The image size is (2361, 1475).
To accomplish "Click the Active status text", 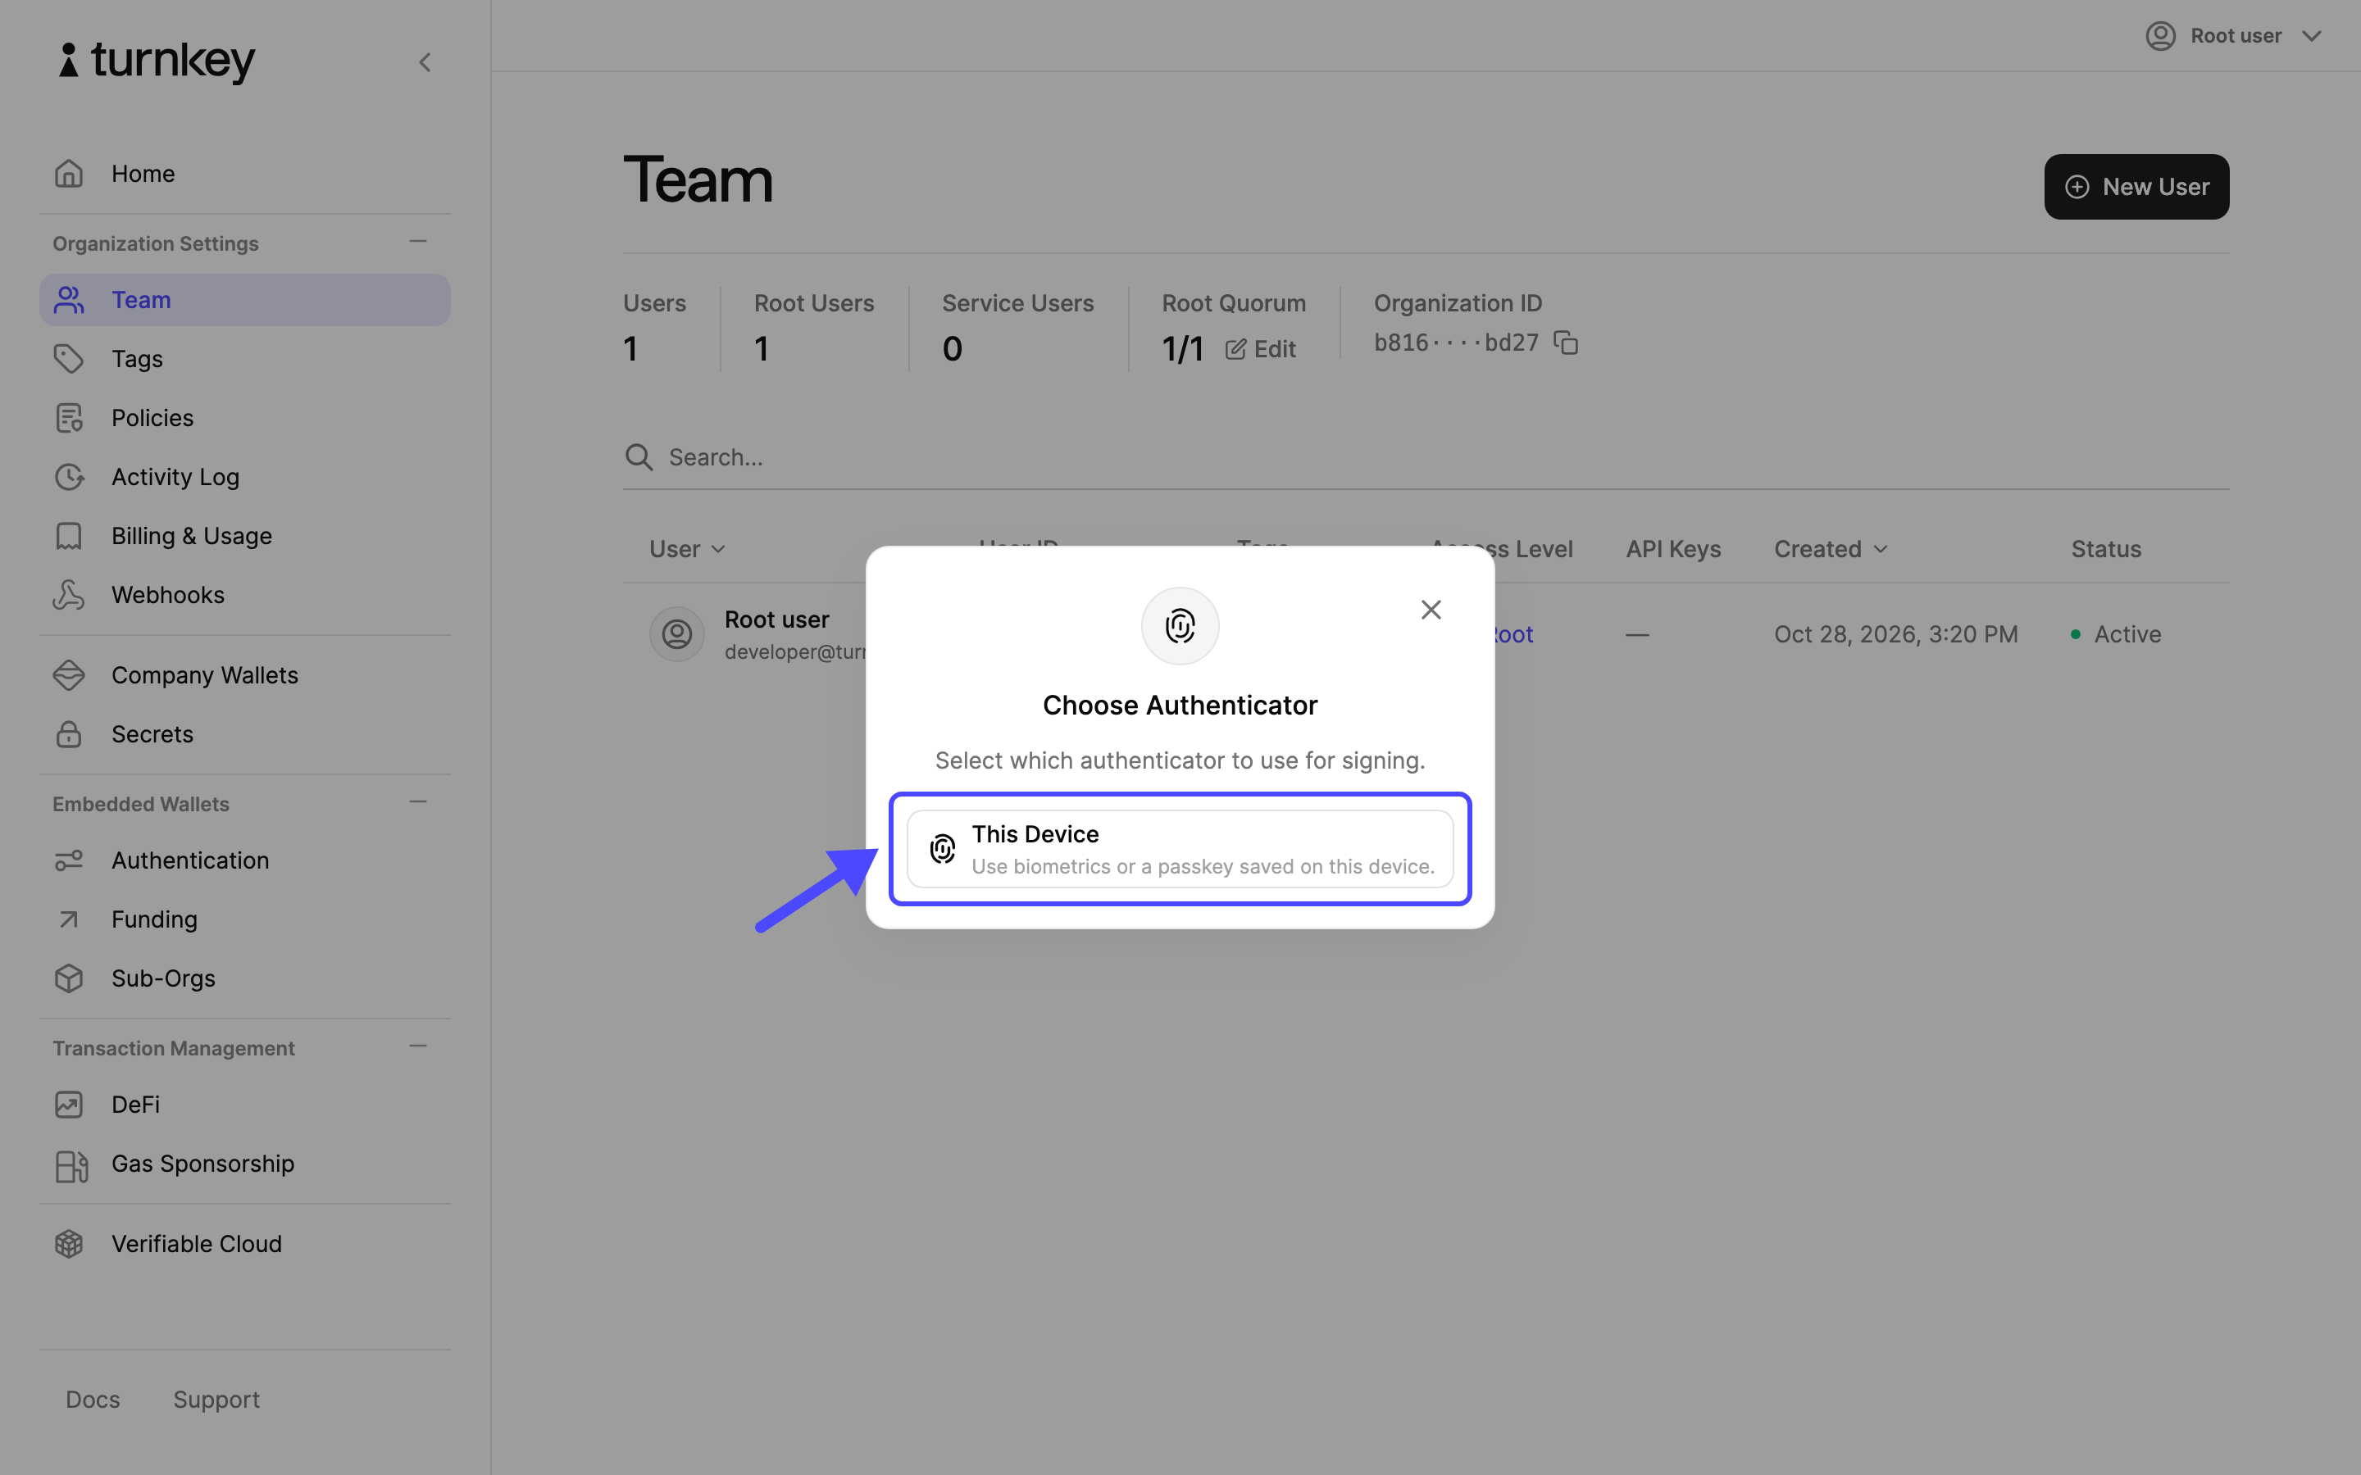I will point(2128,634).
